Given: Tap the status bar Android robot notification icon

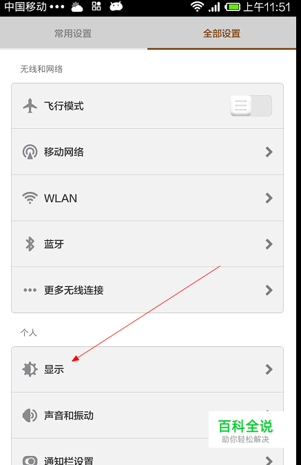Looking at the screenshot, I should (116, 6).
